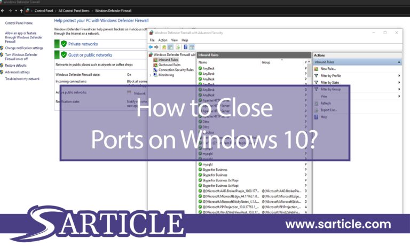
Task: Click the back arrow in the Control Panel window
Action: coord(3,11)
